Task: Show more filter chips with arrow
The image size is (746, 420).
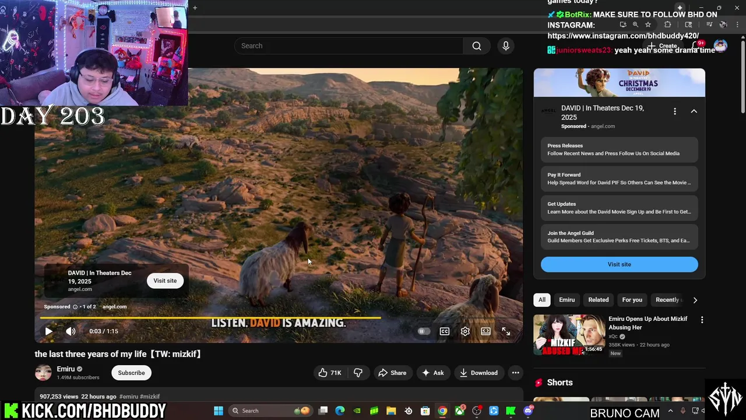Action: point(695,300)
